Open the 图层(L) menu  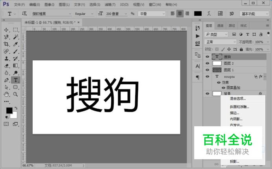point(64,5)
